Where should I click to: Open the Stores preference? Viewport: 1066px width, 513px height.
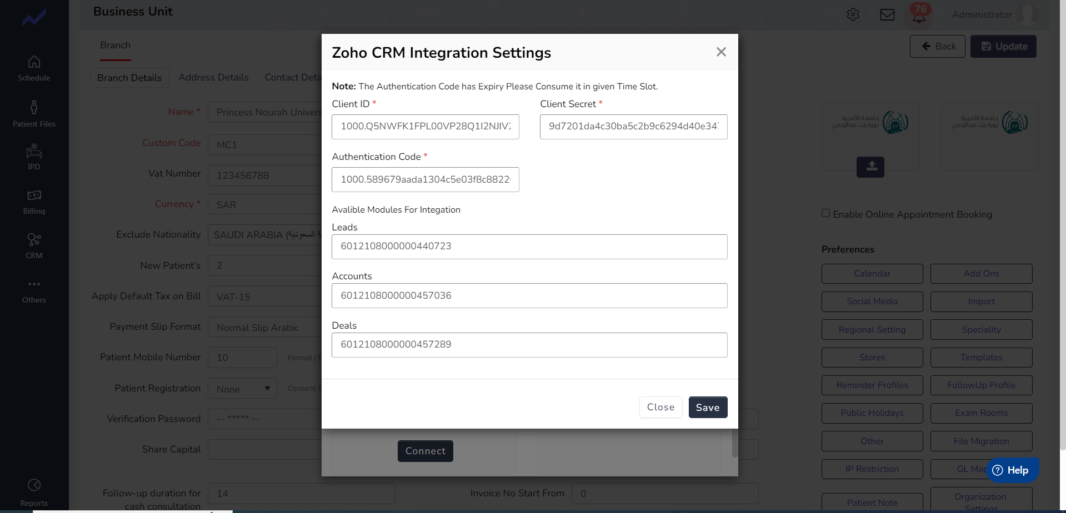click(872, 358)
